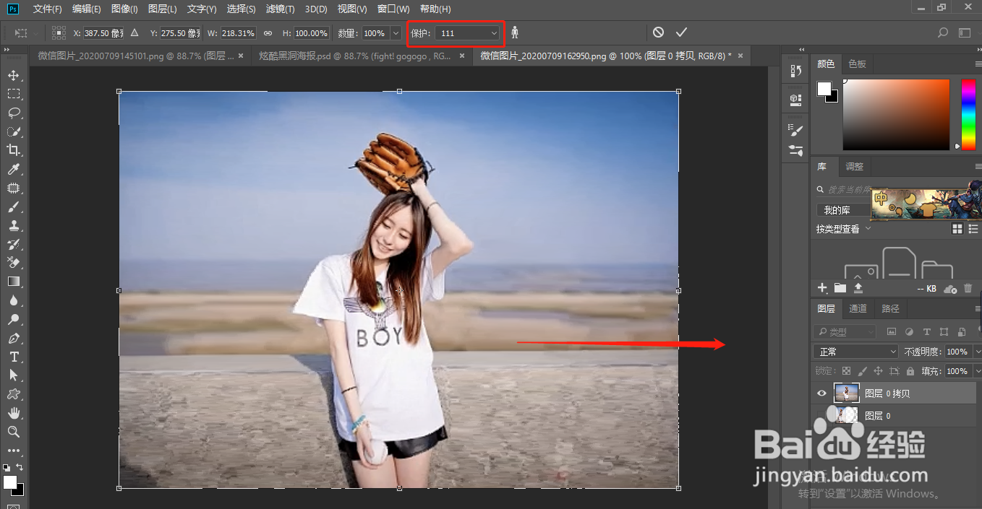
Task: Switch library to list view
Action: [x=973, y=229]
